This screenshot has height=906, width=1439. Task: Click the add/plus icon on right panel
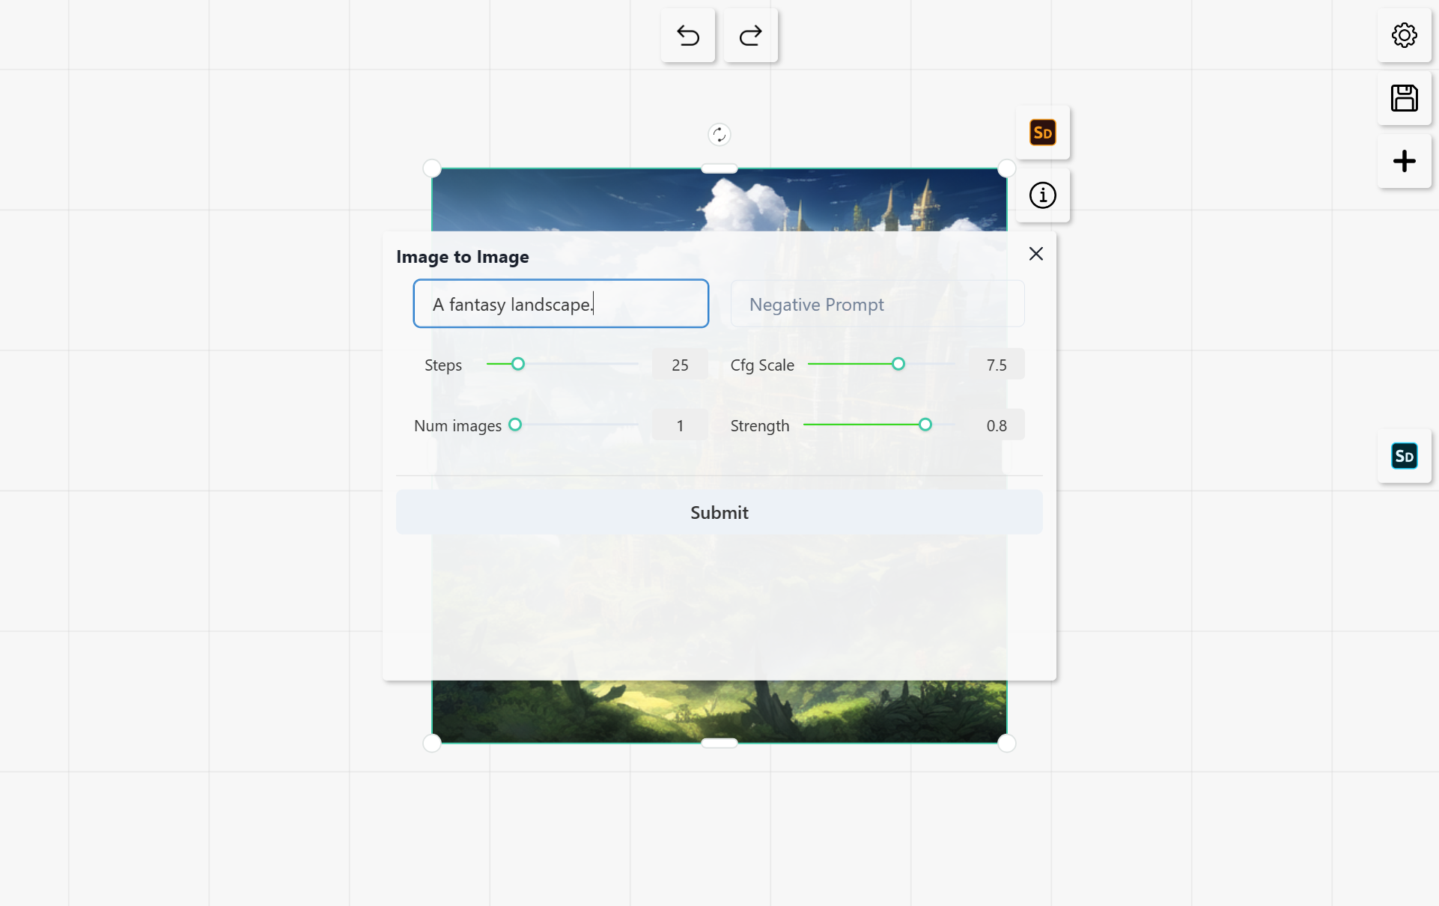coord(1405,159)
